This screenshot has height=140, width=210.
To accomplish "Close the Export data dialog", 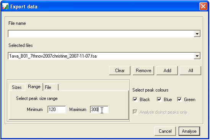I will pyautogui.click(x=203, y=6).
